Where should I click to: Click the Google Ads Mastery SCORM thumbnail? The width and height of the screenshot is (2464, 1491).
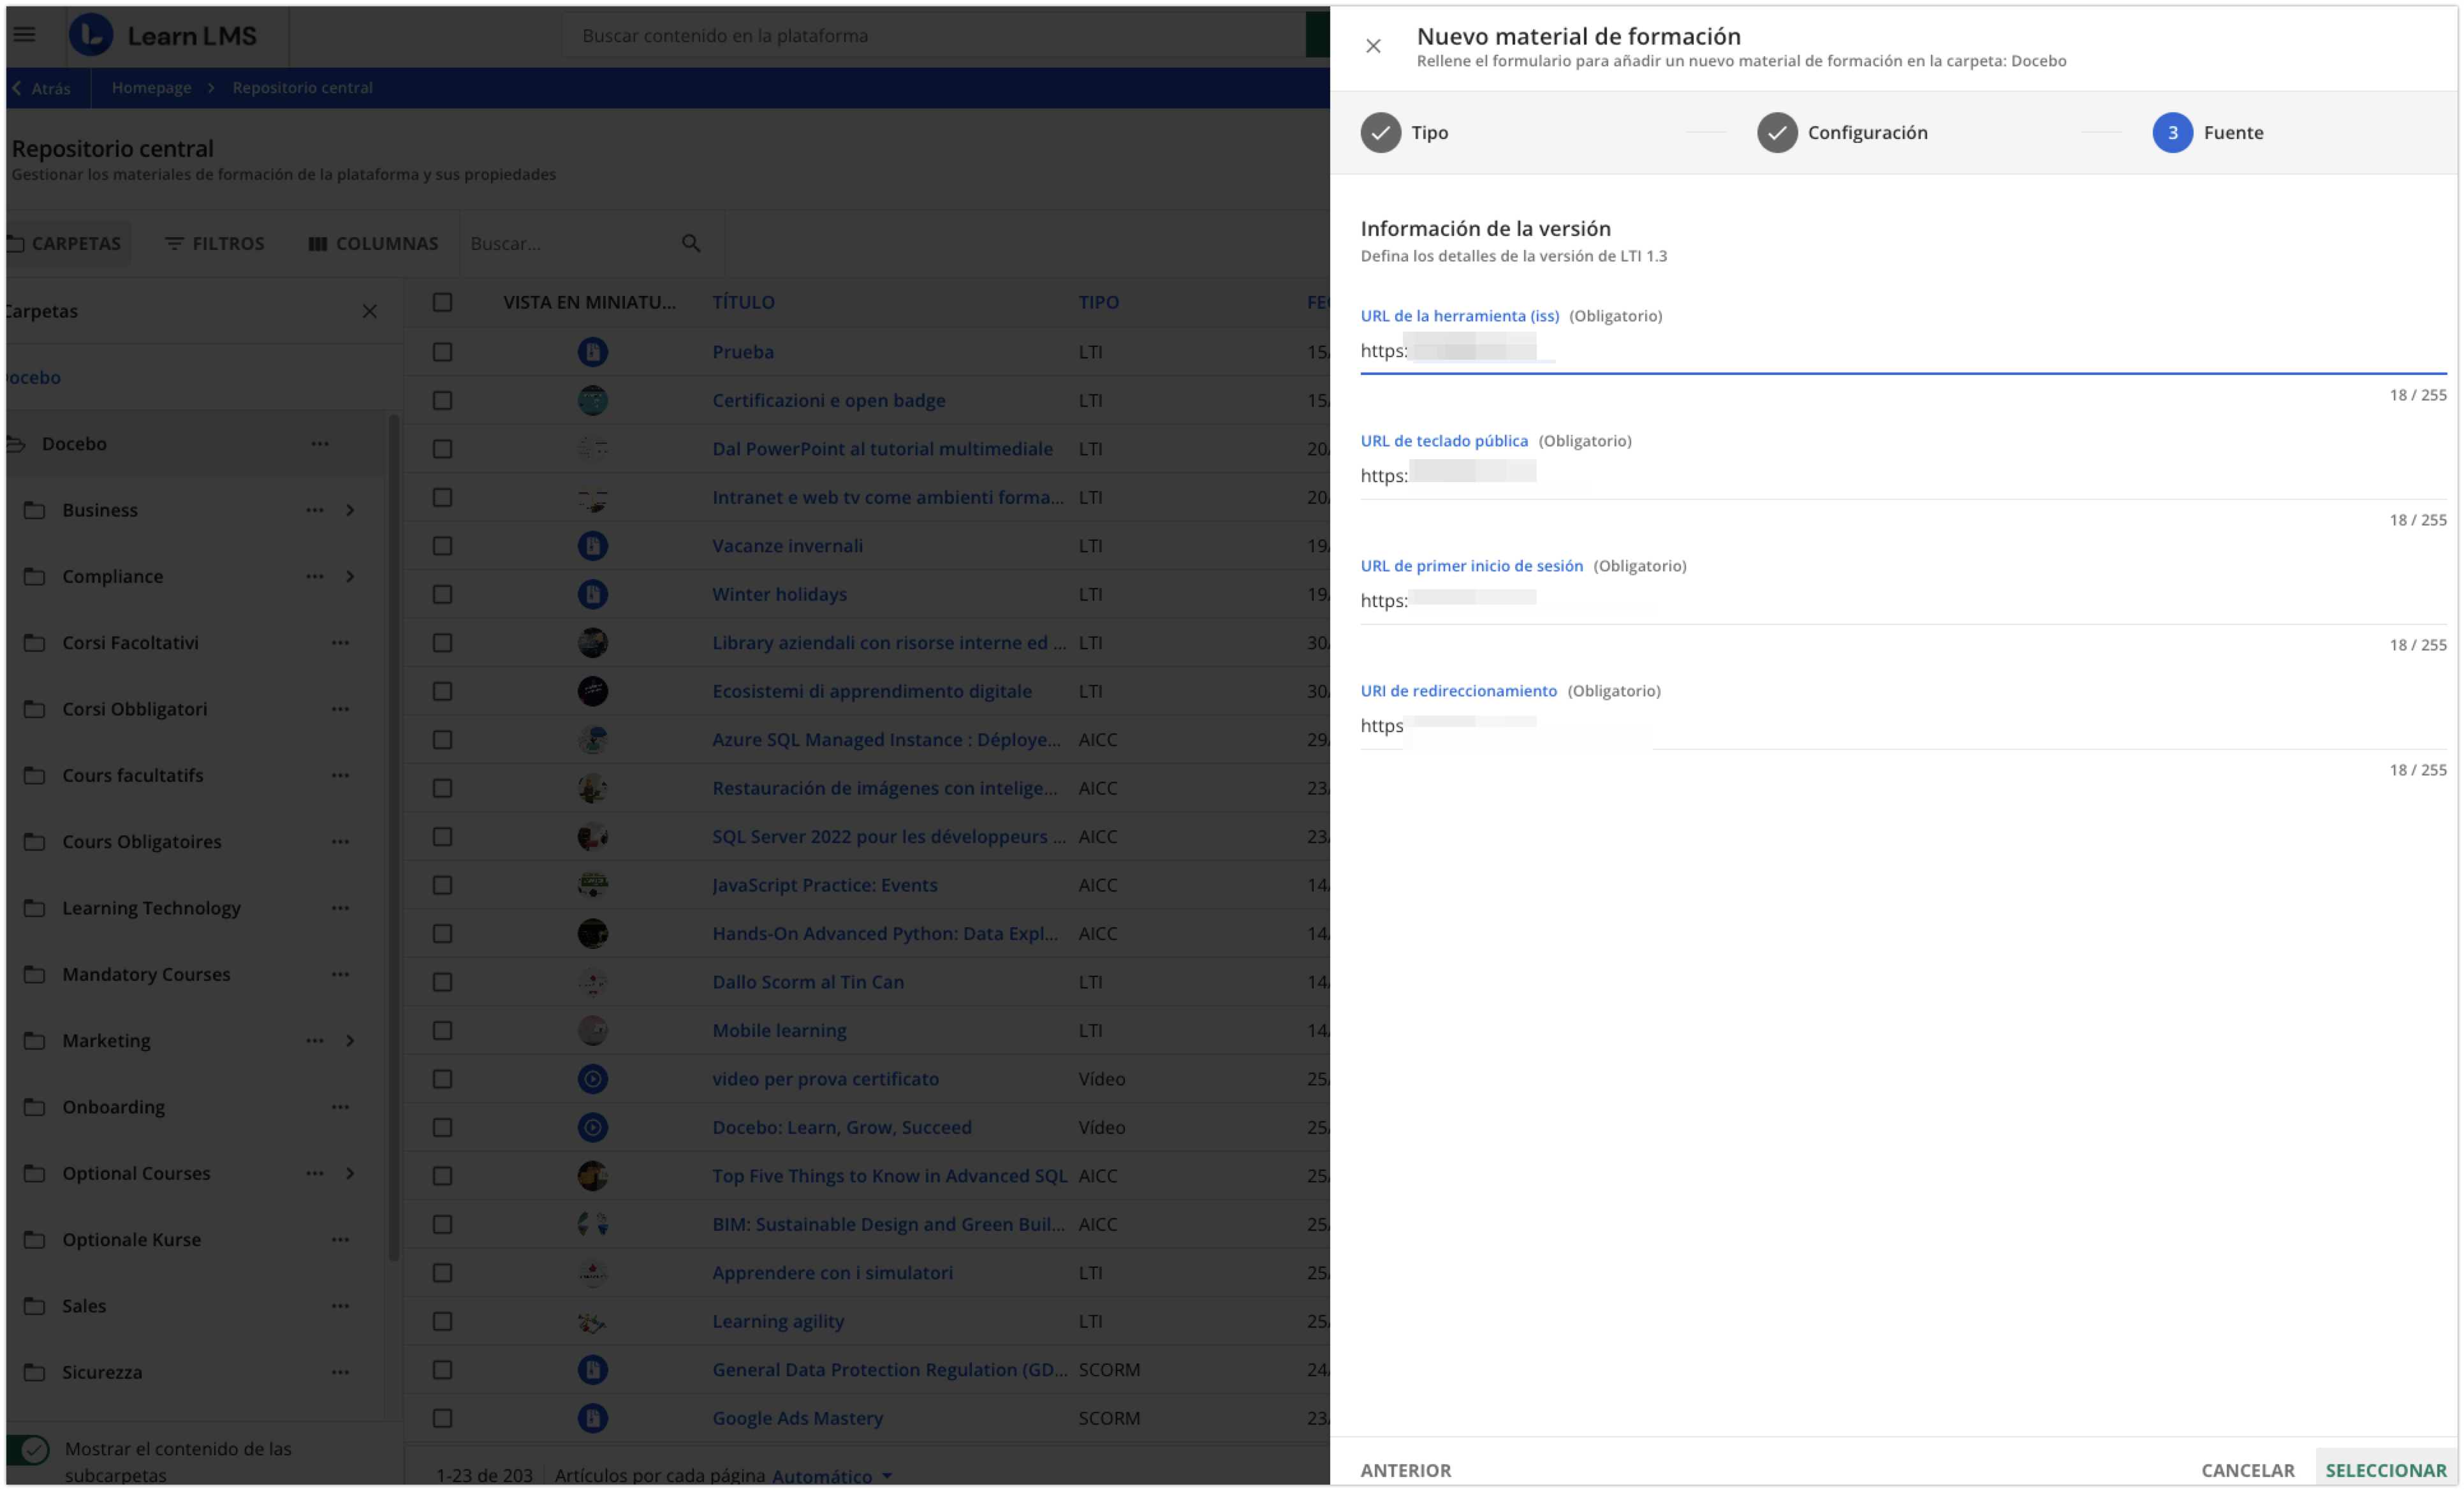[593, 1418]
